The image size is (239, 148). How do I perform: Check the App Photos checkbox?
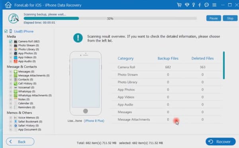(11, 53)
